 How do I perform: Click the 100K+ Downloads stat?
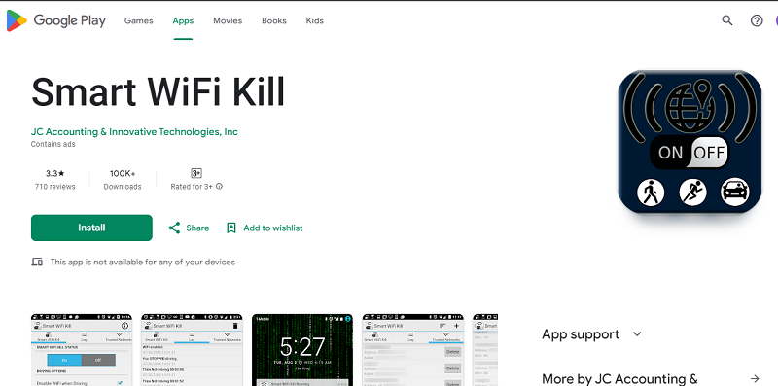click(x=123, y=180)
